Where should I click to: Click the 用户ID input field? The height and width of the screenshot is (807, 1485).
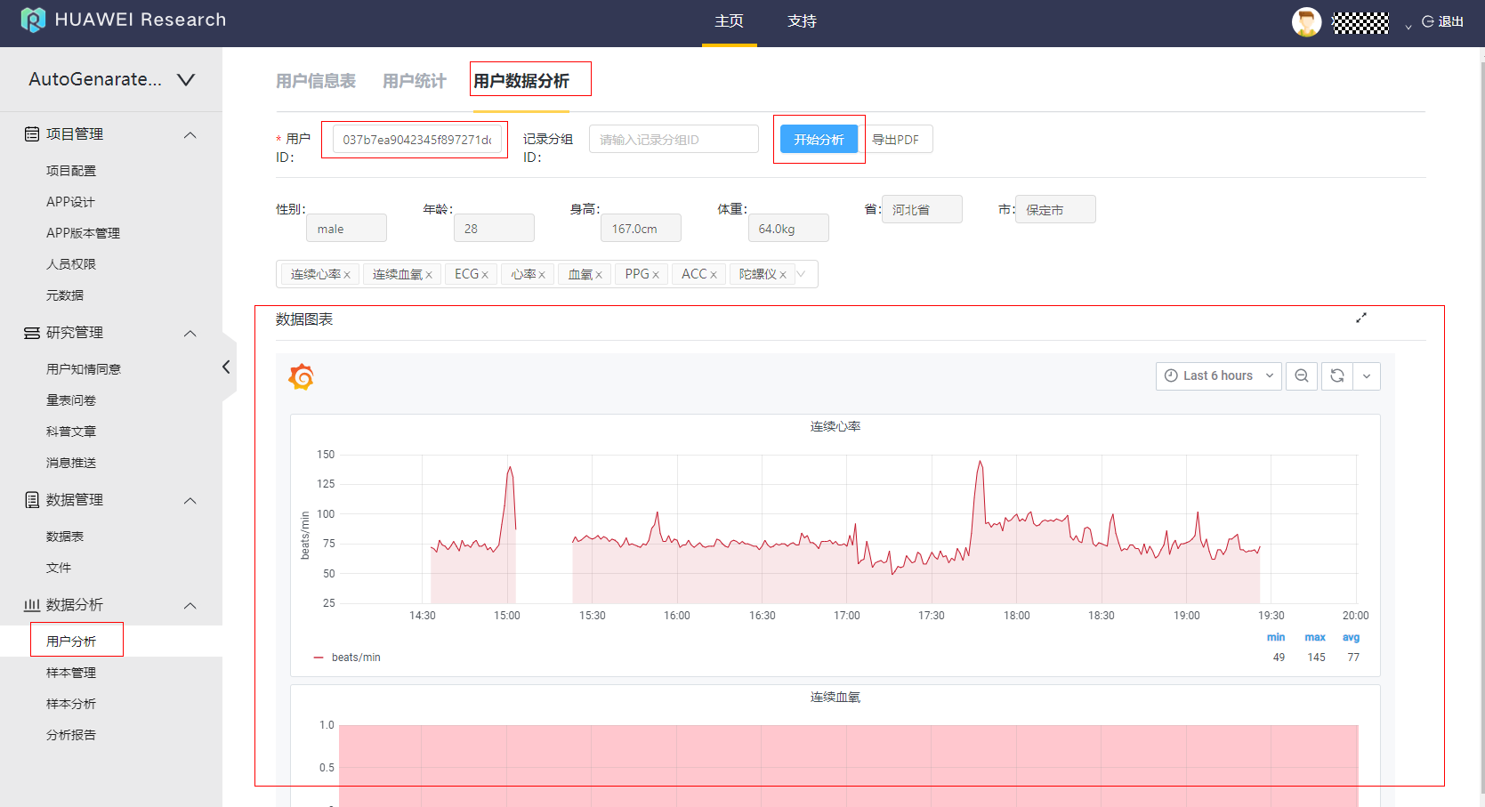tap(417, 140)
